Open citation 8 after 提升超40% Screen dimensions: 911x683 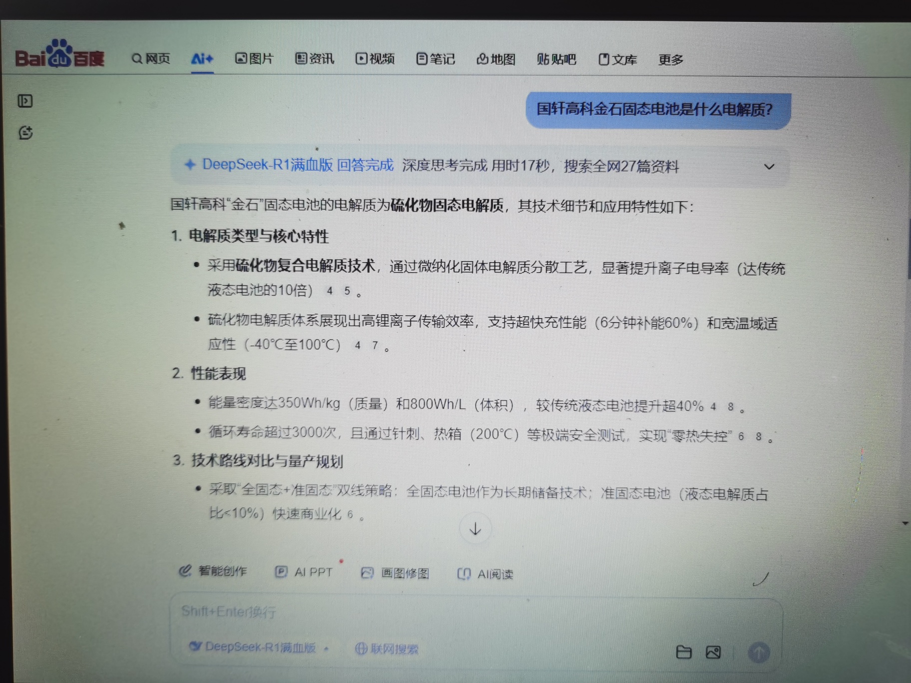[731, 406]
